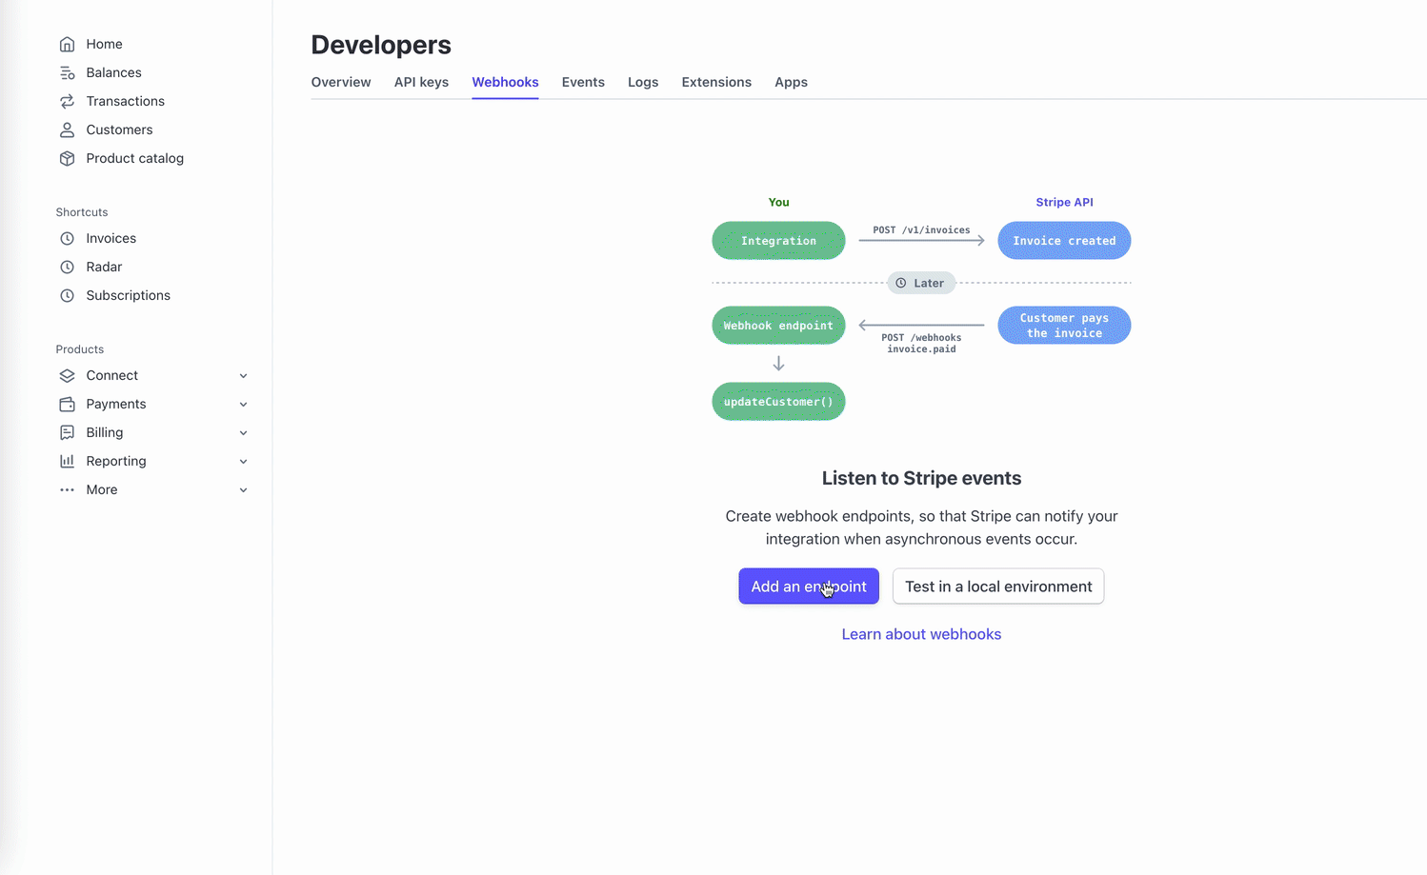Click the Balances icon in sidebar
This screenshot has height=875, width=1427.
click(67, 72)
